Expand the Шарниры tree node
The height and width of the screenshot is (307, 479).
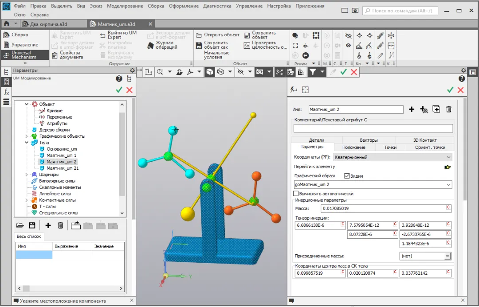tap(27, 175)
